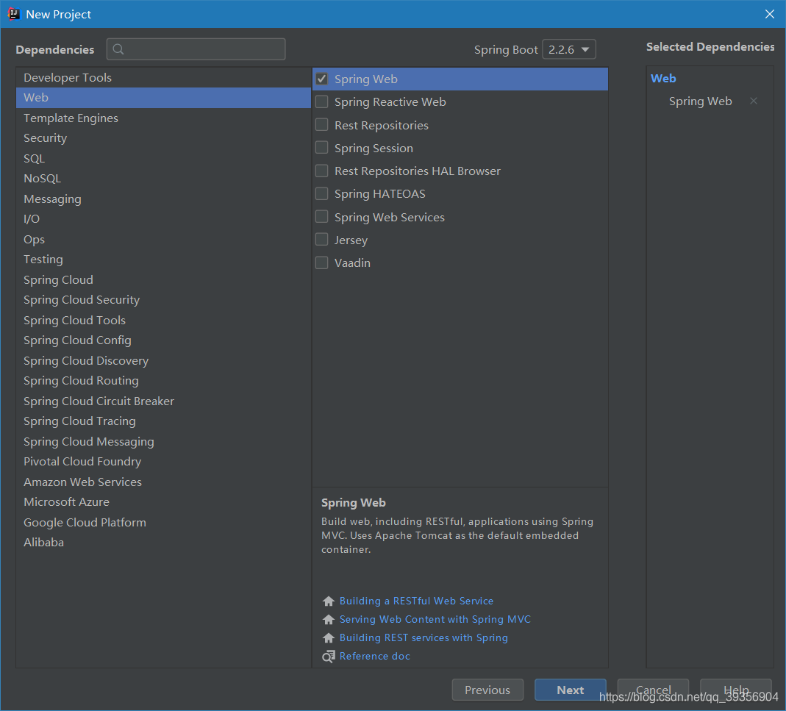Click the home icon beside Serving Web Content
786x711 pixels.
tap(329, 619)
